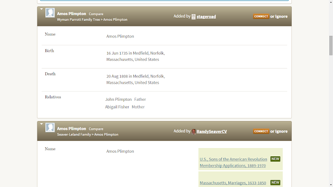Click RandySeaverCV profile avatar icon
This screenshot has height=187, width=333.
(x=194, y=131)
